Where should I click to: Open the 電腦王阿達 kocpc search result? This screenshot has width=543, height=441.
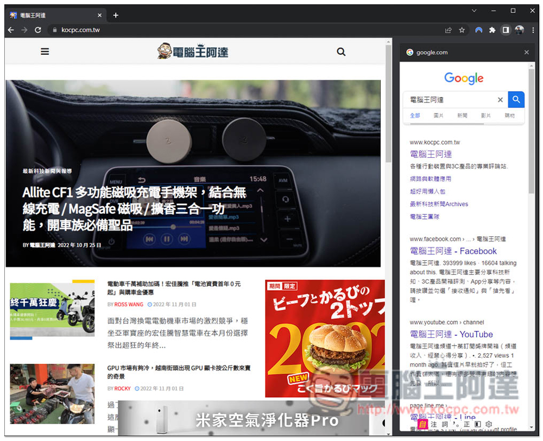tap(431, 154)
